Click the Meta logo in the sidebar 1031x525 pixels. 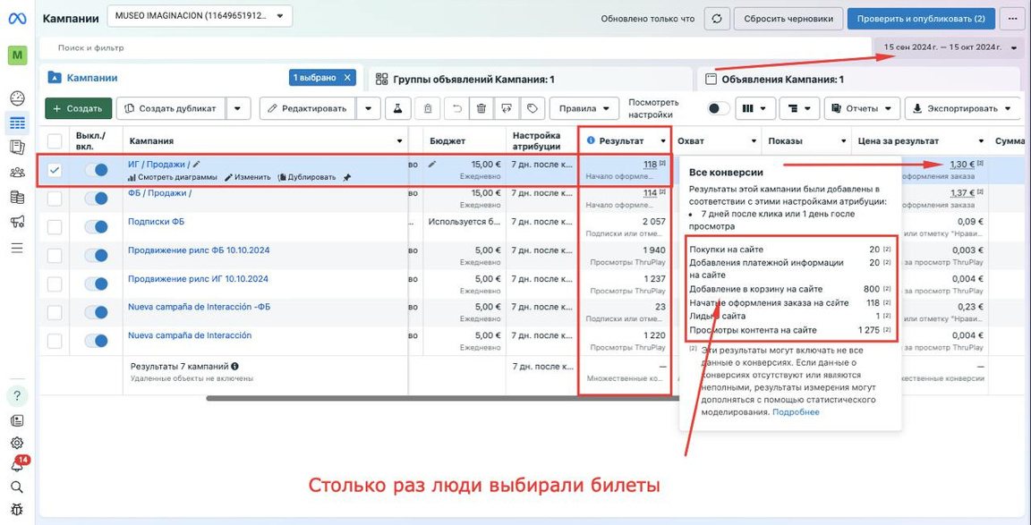pos(17,19)
